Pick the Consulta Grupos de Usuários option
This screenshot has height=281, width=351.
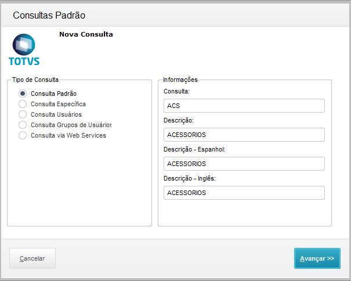pyautogui.click(x=23, y=125)
